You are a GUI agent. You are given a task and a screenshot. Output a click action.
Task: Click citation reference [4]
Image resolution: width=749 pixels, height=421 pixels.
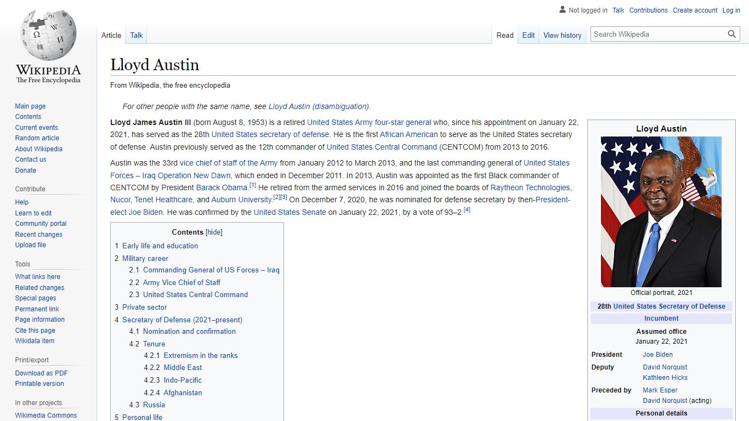pyautogui.click(x=467, y=209)
